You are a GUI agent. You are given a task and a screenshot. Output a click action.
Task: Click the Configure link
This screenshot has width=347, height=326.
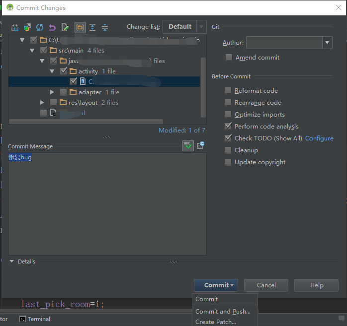pyautogui.click(x=319, y=138)
